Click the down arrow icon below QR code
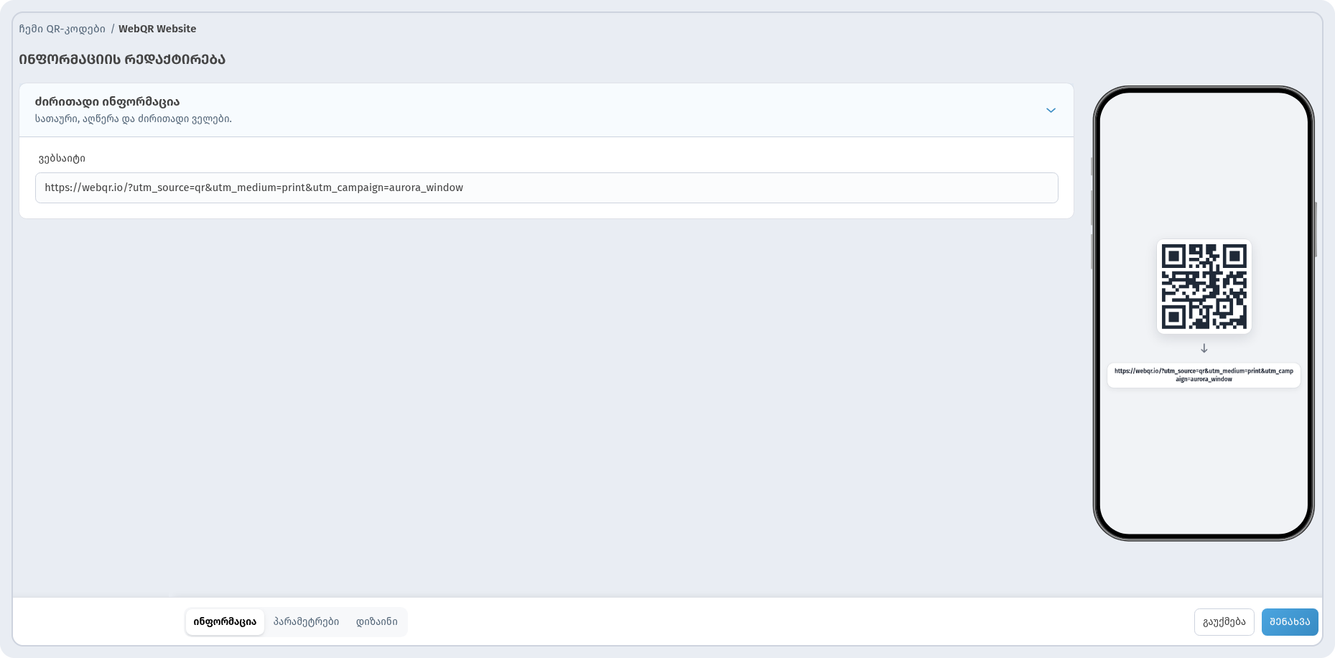 click(x=1204, y=348)
